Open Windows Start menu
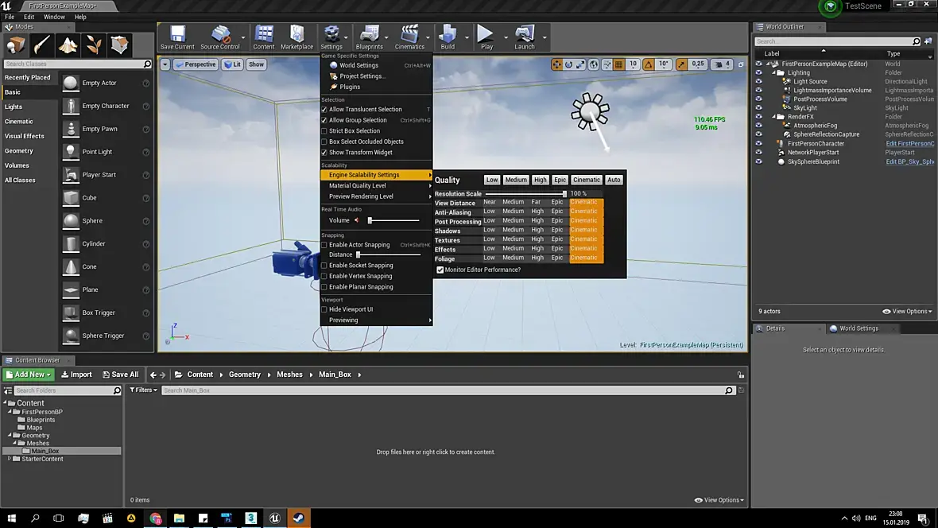Screen dimensions: 938x528 [11, 518]
